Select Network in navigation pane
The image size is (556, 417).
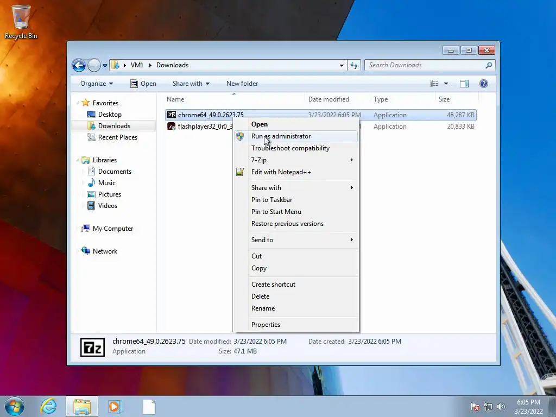(x=105, y=251)
